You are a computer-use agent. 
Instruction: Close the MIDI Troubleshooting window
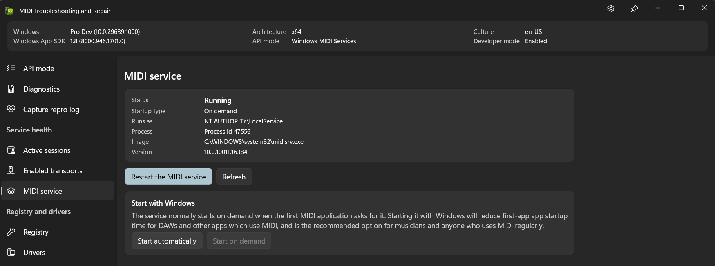[x=704, y=8]
